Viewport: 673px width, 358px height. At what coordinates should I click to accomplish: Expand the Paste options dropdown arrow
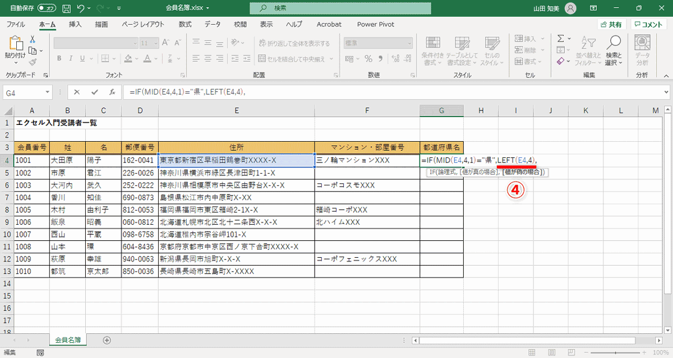click(16, 63)
